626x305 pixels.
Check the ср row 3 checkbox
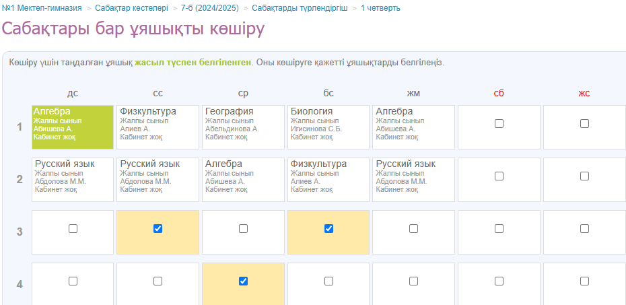point(243,229)
